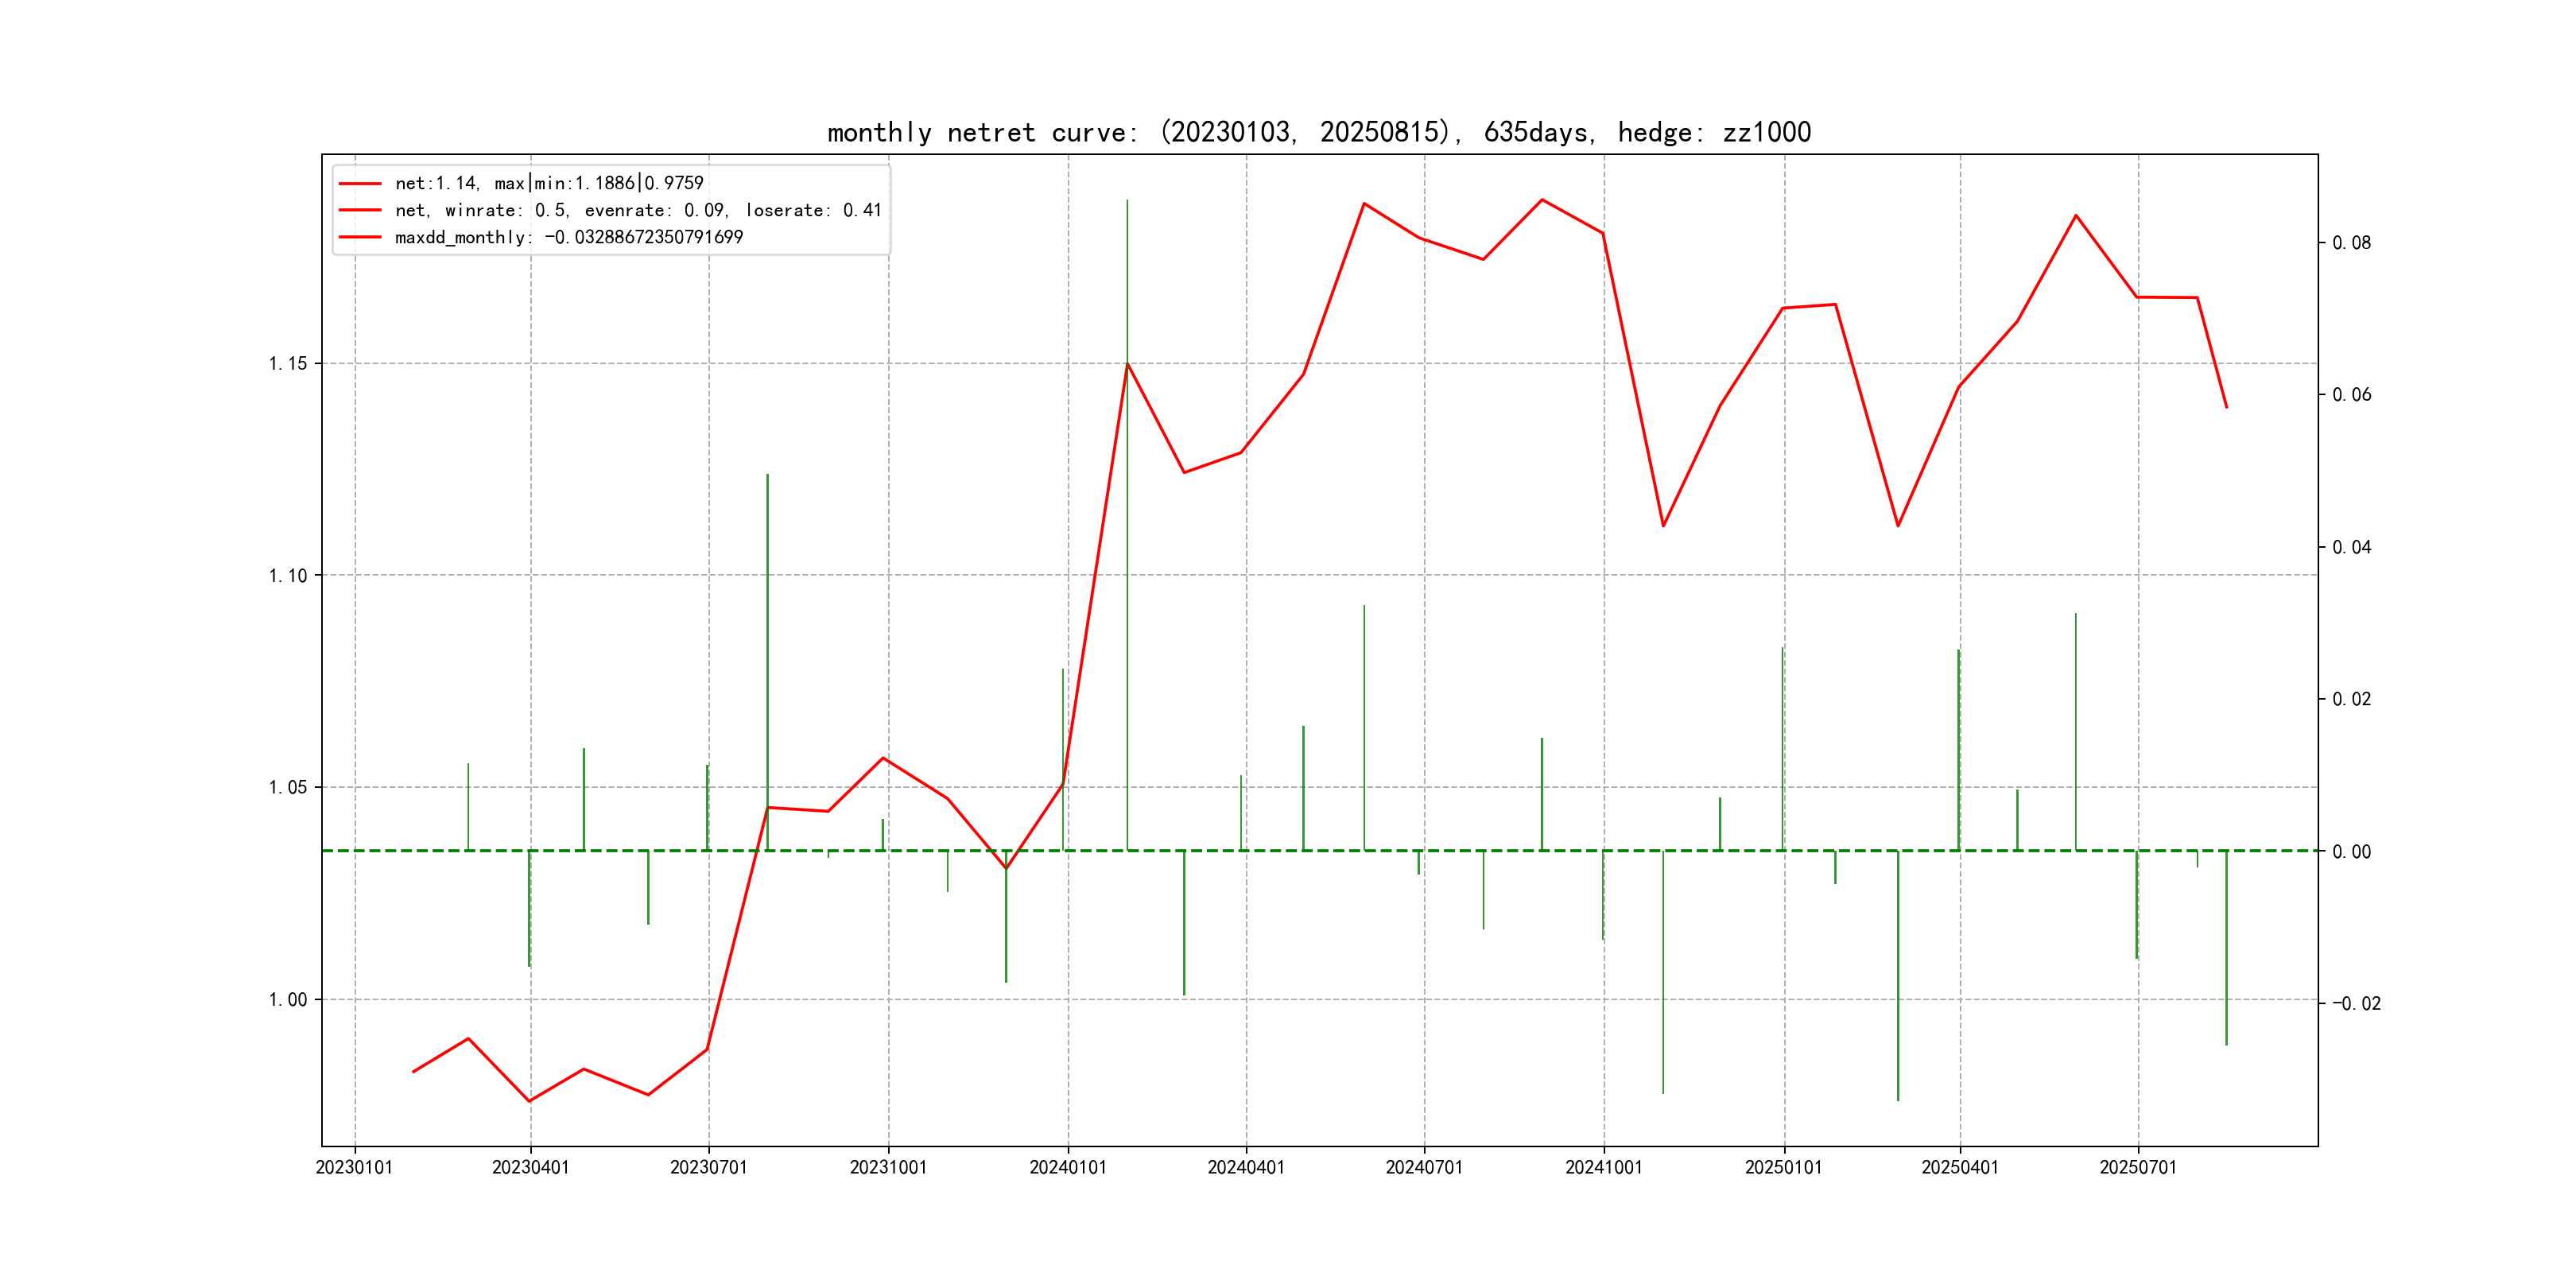Screen dimensions: 2576x1288
Task: Click x-axis label 20230701
Action: tap(708, 1167)
